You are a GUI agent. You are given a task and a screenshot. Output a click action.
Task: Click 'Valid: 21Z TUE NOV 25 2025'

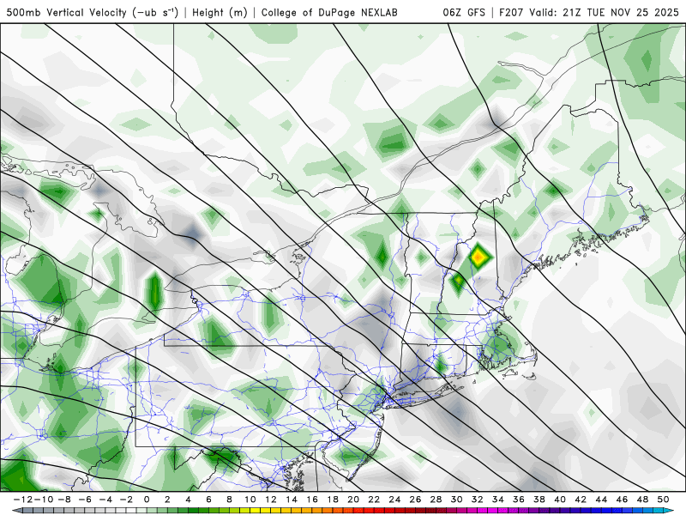point(604,12)
